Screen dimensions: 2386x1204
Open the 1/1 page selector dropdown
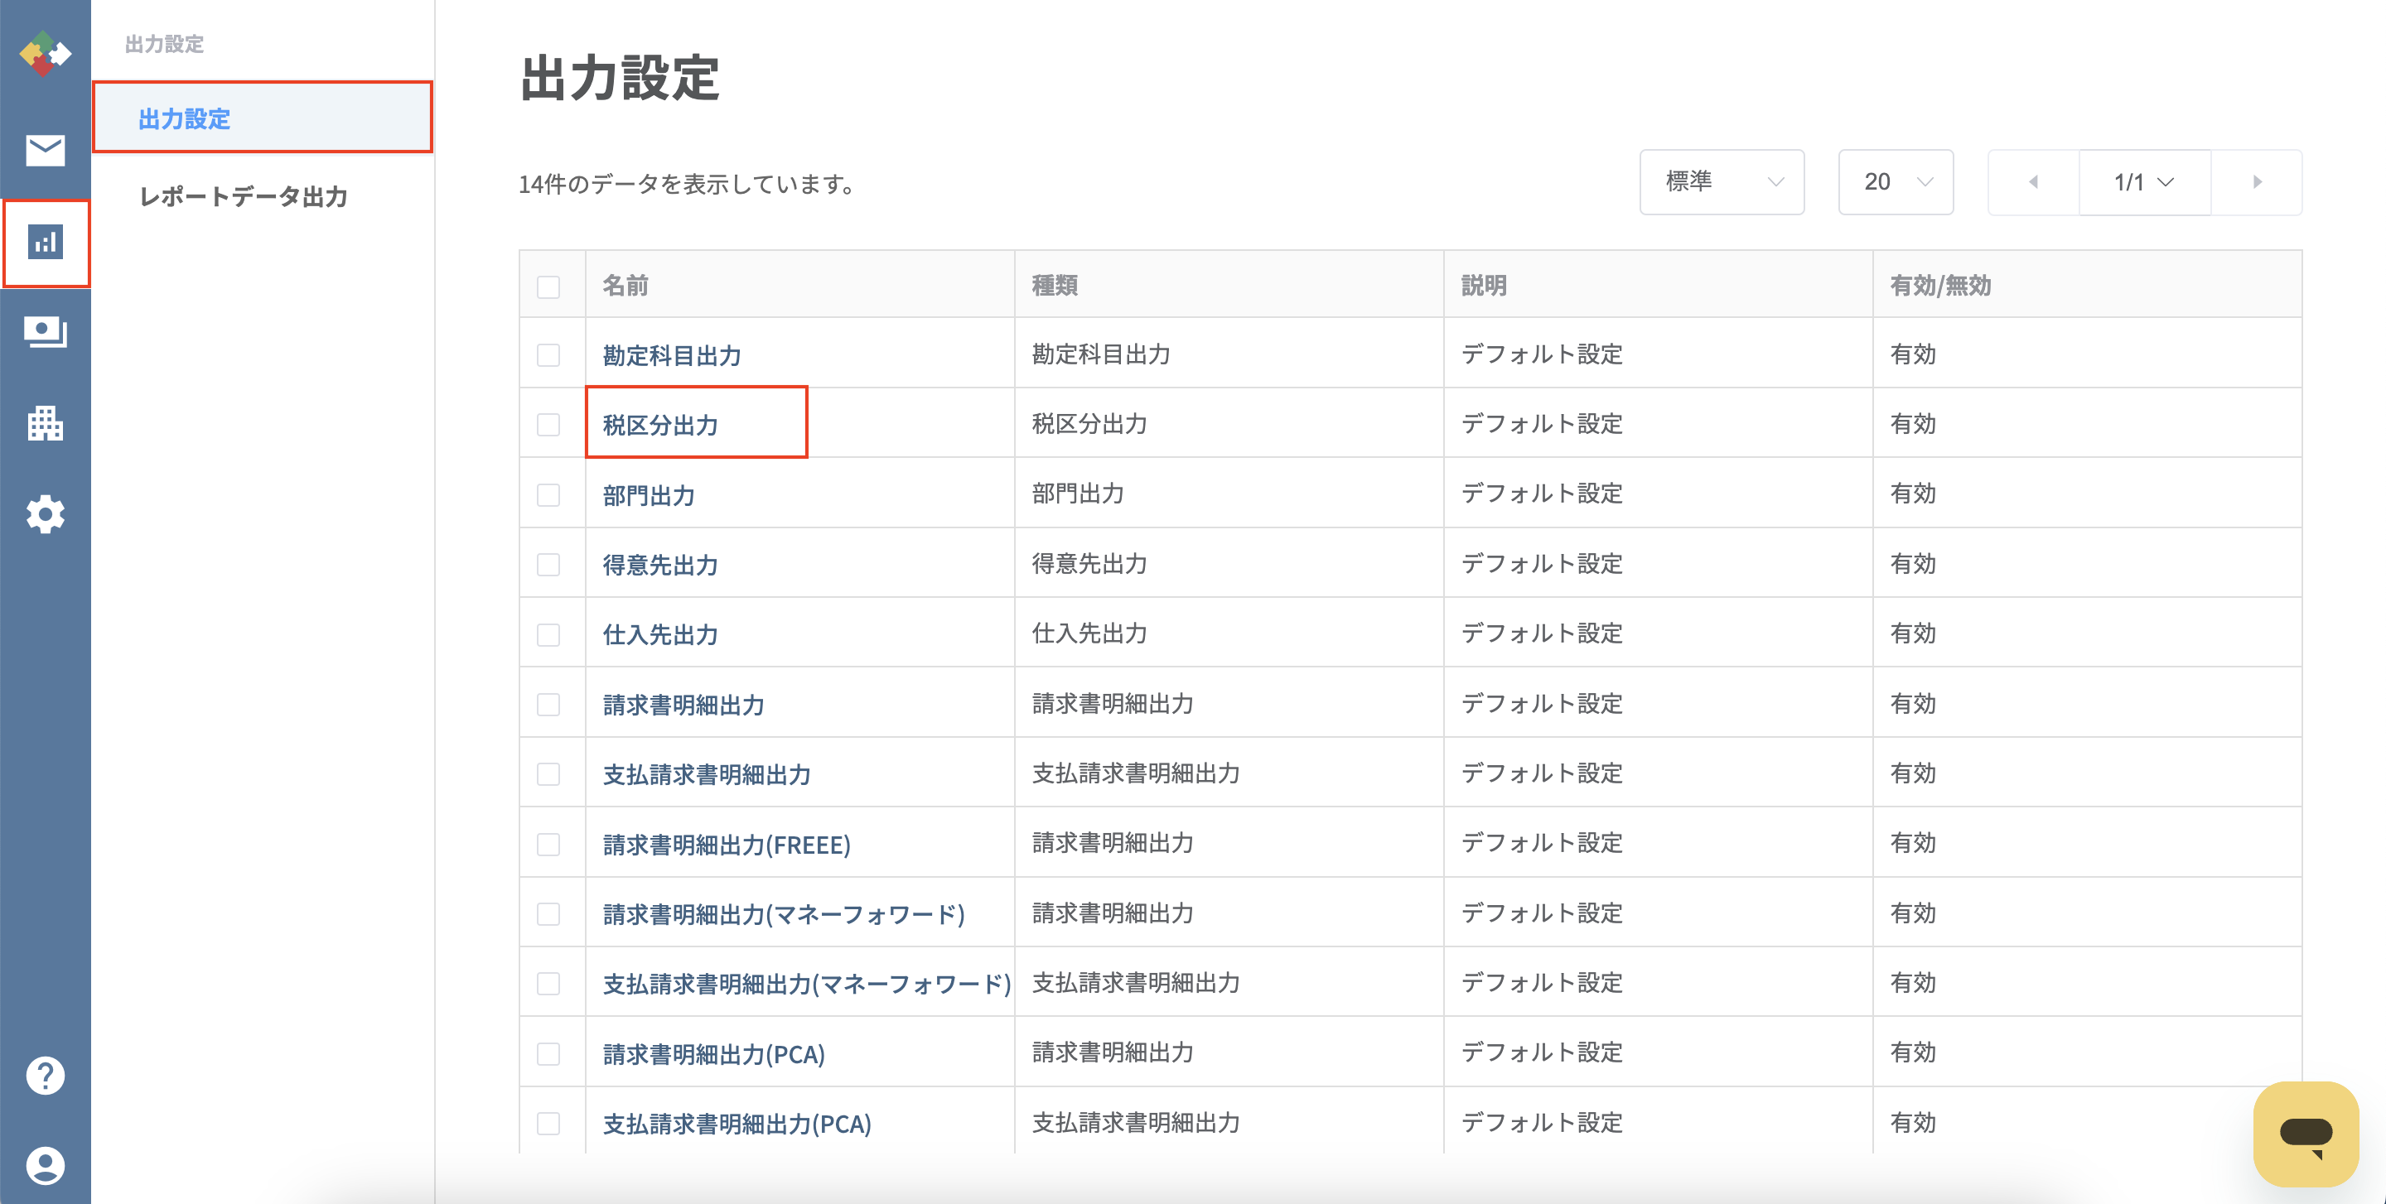click(2144, 182)
